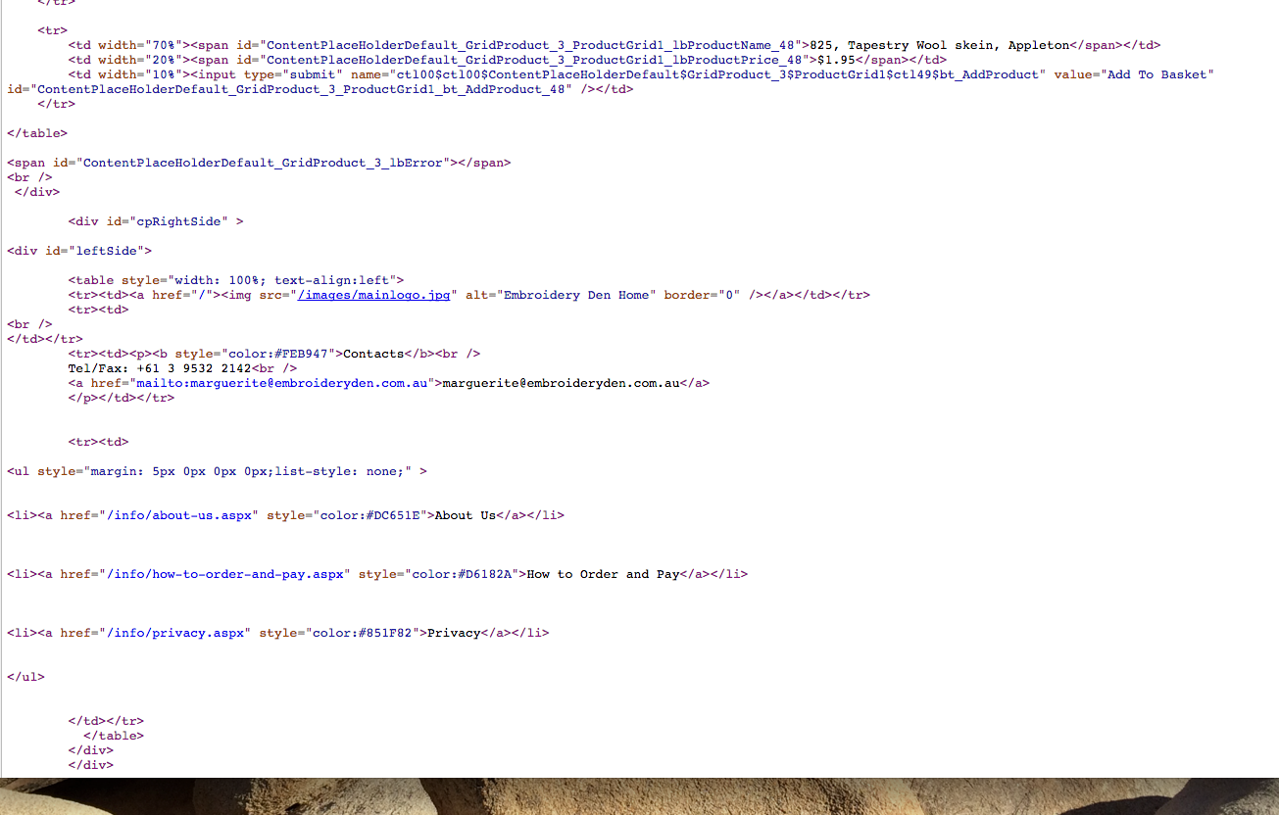Click the 'Privacy' anchor text
This screenshot has height=815, width=1279.
point(454,633)
